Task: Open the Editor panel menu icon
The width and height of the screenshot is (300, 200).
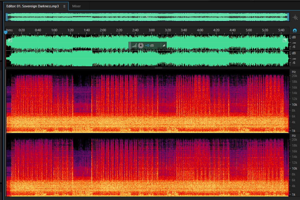Action: pyautogui.click(x=64, y=6)
